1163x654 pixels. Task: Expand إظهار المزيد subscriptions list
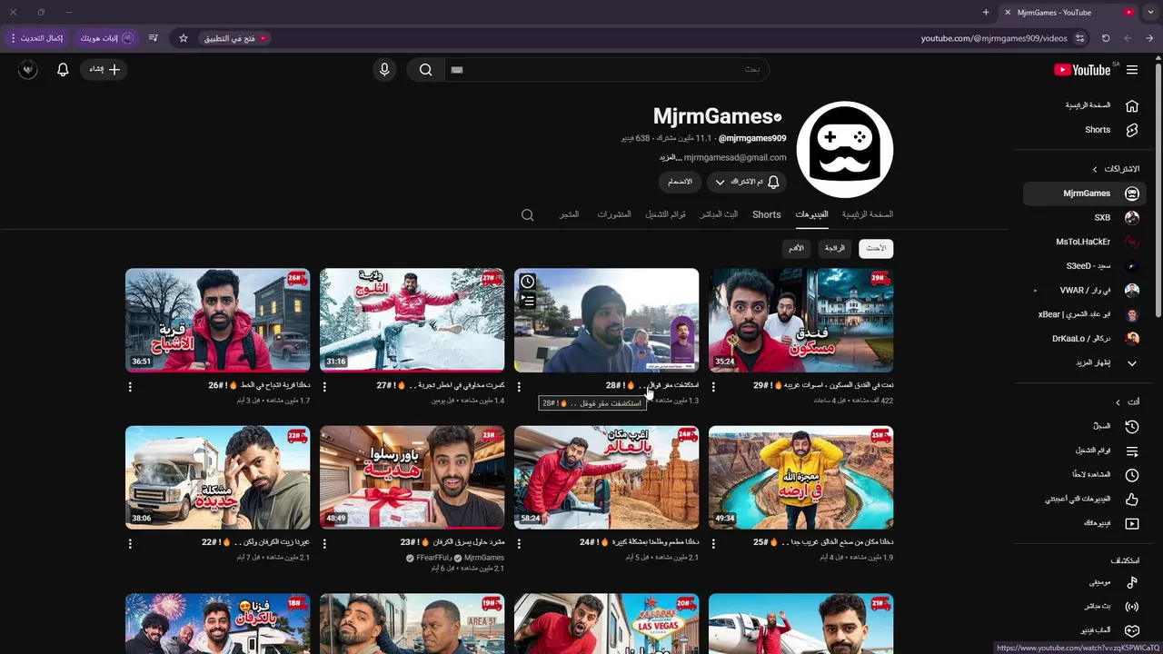click(x=1085, y=363)
